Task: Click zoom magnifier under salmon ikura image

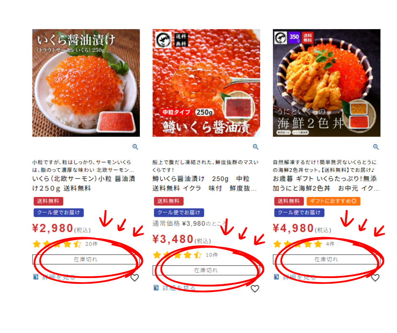Action: point(135,147)
